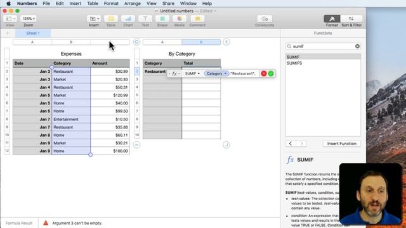Click the Expenses table title
Viewport: 406px width, 228px height.
pyautogui.click(x=71, y=54)
